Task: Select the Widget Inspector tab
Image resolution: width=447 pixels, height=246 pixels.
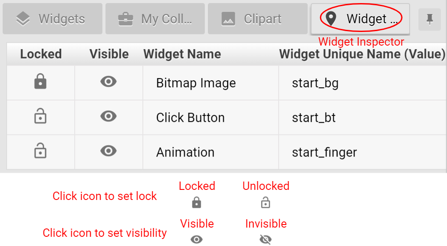Action: pyautogui.click(x=360, y=19)
